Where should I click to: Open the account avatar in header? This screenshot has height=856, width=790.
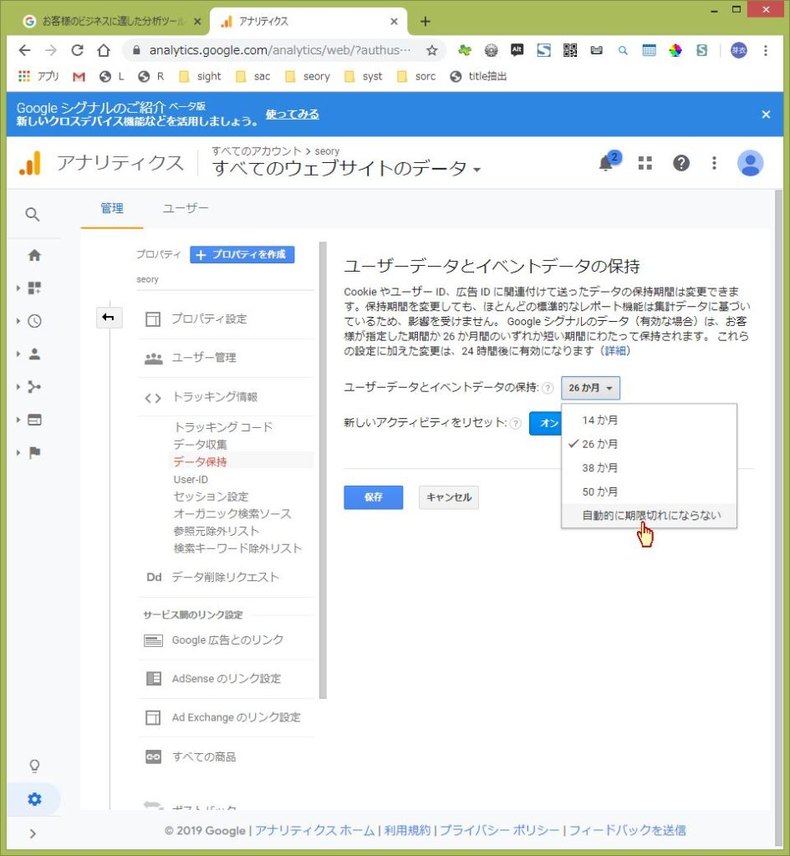click(x=750, y=163)
